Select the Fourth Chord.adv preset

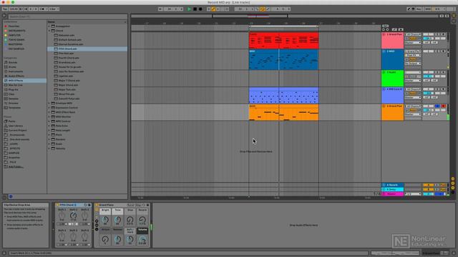tap(87, 58)
